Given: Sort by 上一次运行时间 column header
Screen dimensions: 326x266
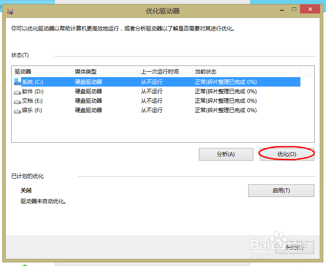Looking at the screenshot, I should tap(165, 72).
